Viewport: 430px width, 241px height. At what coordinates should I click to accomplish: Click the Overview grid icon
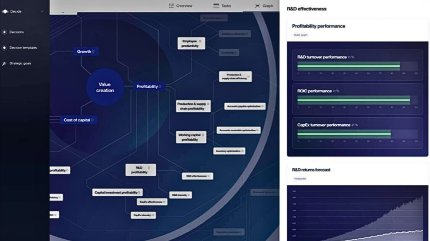(x=171, y=6)
